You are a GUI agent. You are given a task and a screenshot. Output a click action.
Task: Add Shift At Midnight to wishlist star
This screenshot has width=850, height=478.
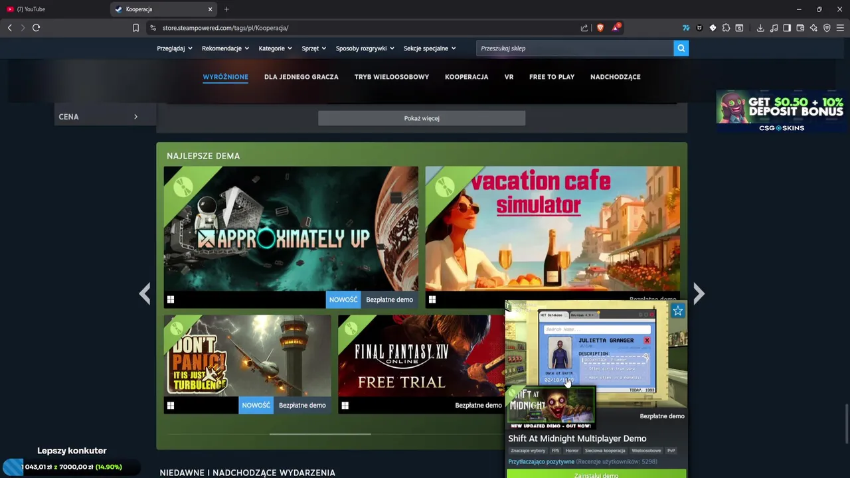tap(677, 311)
